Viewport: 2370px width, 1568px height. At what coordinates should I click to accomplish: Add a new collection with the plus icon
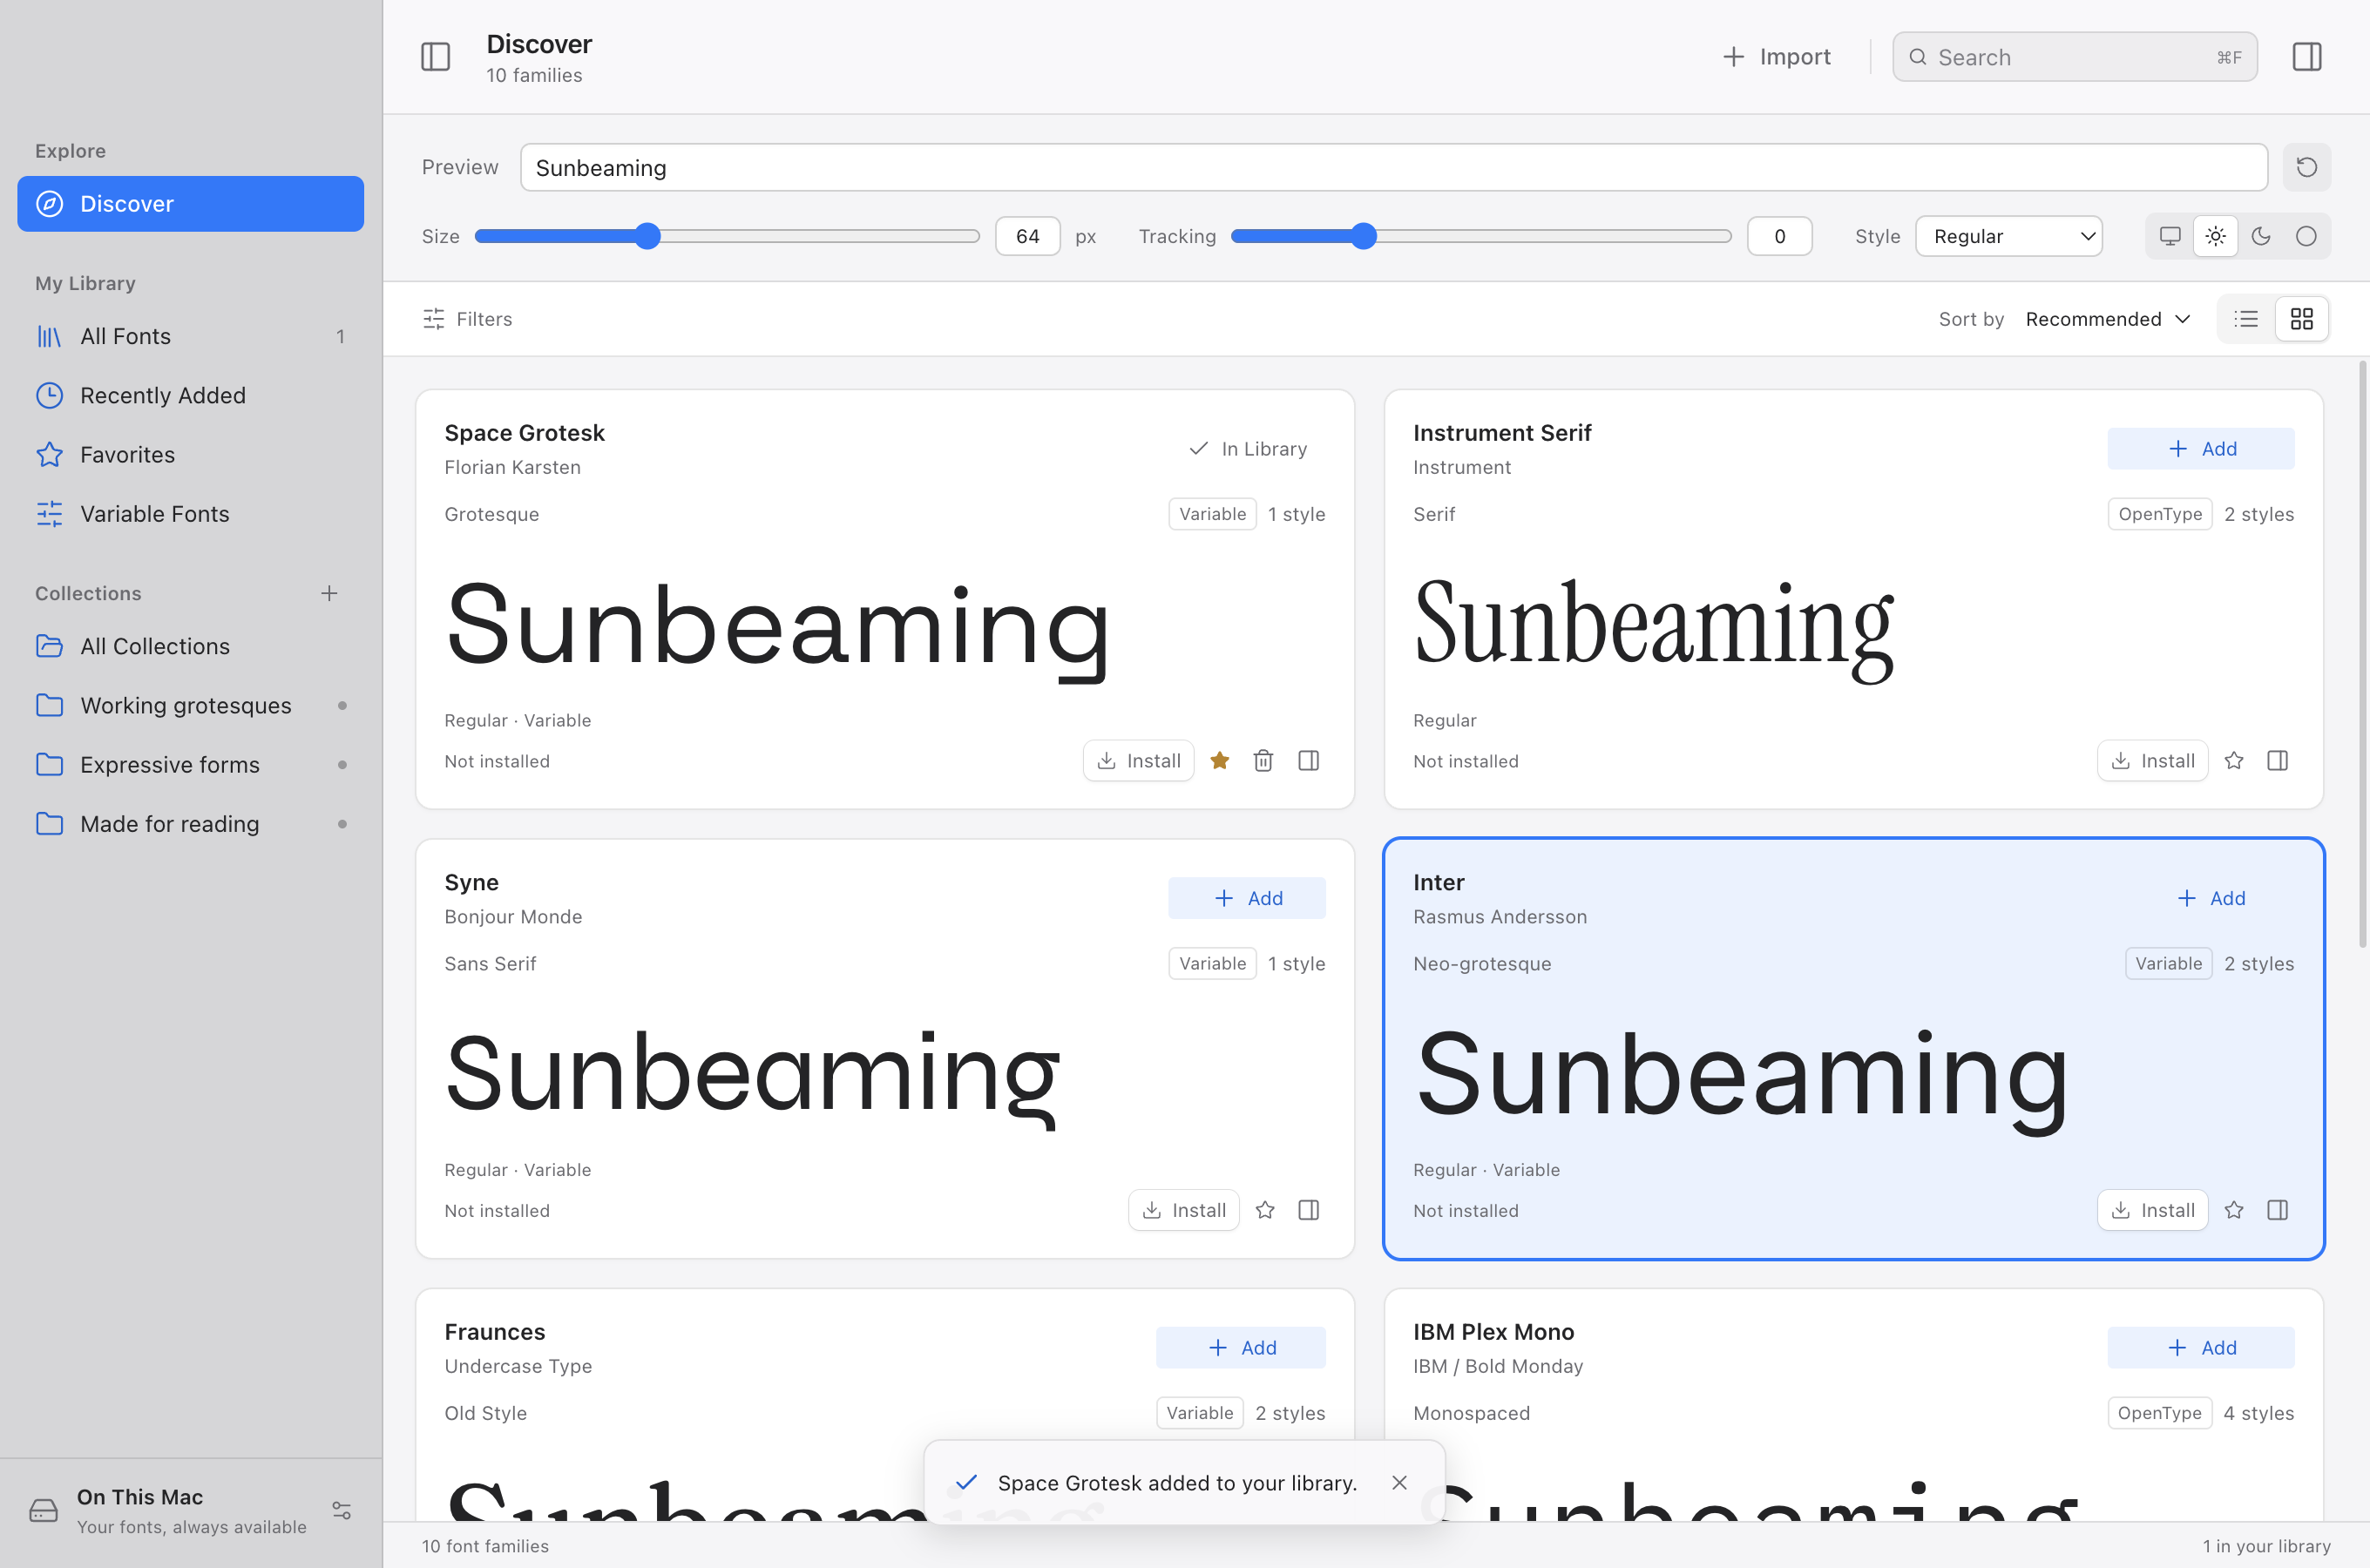pos(329,593)
